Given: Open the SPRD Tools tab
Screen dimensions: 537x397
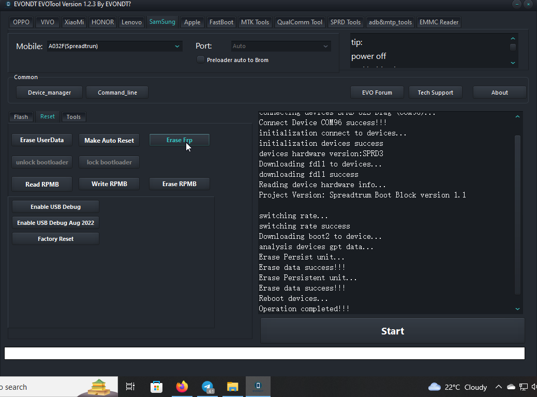Looking at the screenshot, I should pos(346,22).
